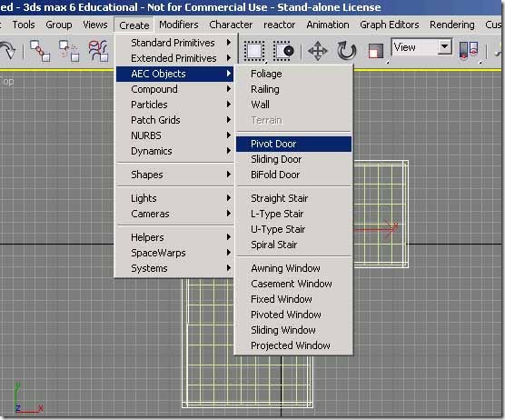
Task: Open the Tools menu
Action: (x=24, y=25)
